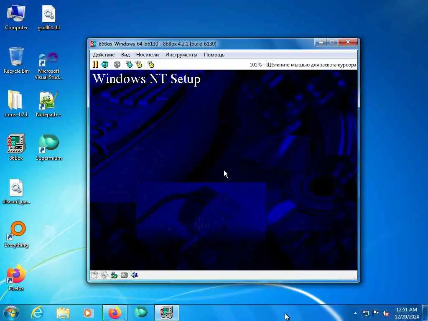428x321 pixels.
Task: Open the Вид menu
Action: point(125,55)
